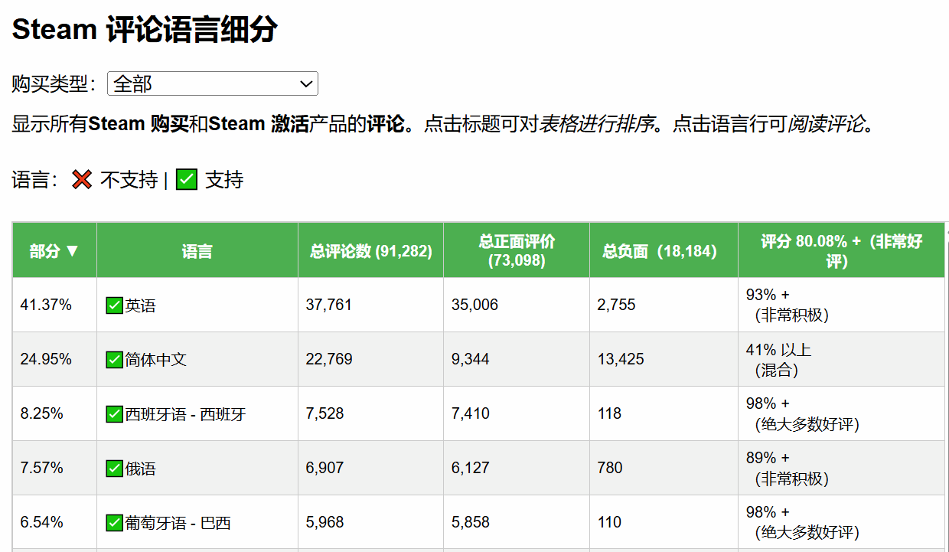Click the green check icon beside 简体中文
The image size is (949, 552).
pos(114,359)
